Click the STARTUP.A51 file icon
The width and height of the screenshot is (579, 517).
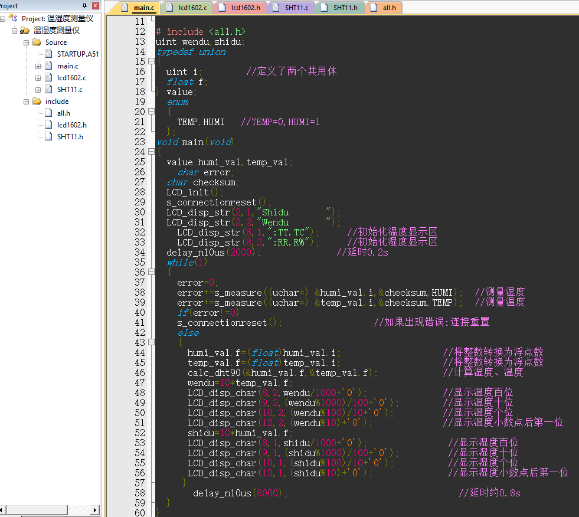[x=49, y=54]
